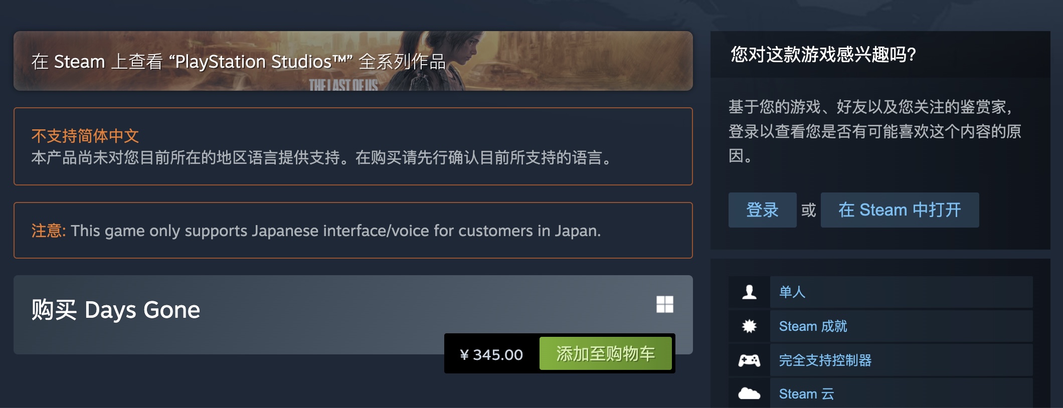Screen dimensions: 1063x408
Task: Open the Steam 成就 achievements link
Action: (813, 326)
